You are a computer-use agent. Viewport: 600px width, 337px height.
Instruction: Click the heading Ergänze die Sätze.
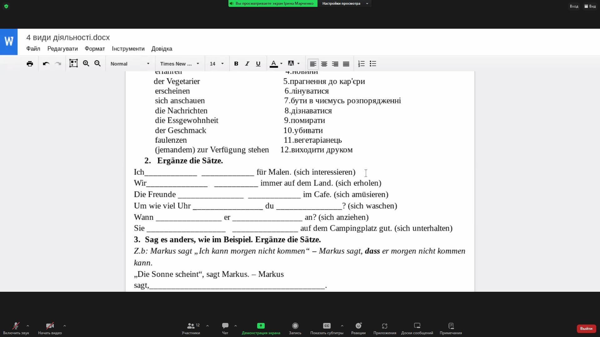190,161
